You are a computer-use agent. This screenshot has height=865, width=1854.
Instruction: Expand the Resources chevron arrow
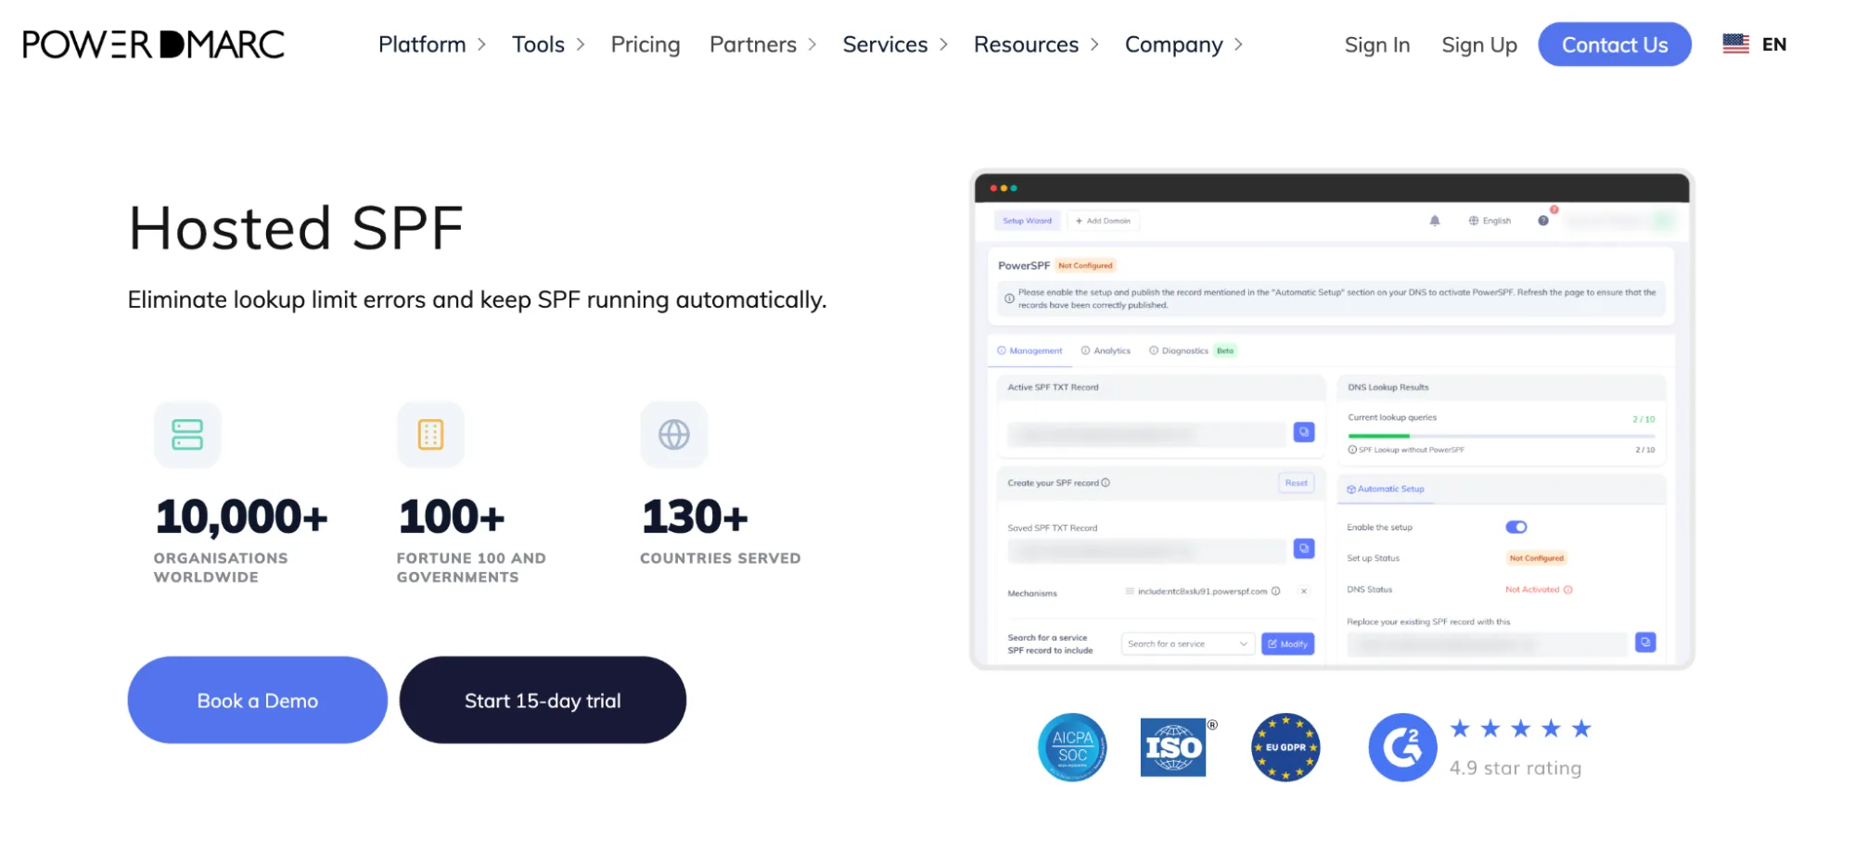1094,45
